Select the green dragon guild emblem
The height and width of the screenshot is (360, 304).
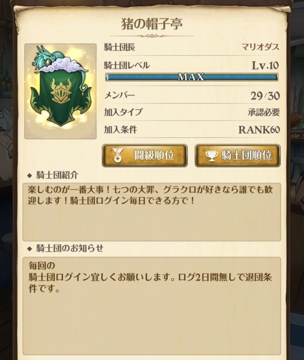(61, 91)
